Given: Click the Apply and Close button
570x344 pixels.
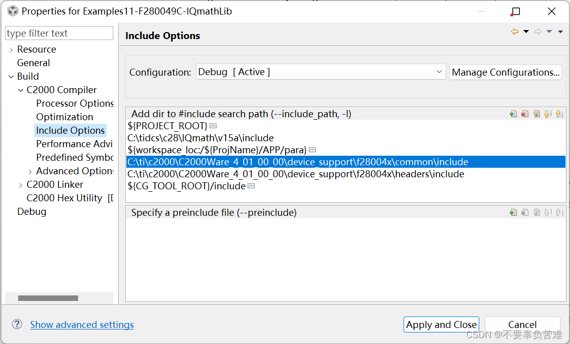Looking at the screenshot, I should 441,324.
